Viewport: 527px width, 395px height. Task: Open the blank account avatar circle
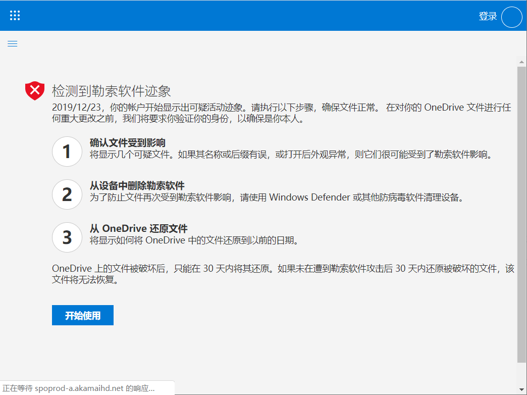tap(511, 17)
